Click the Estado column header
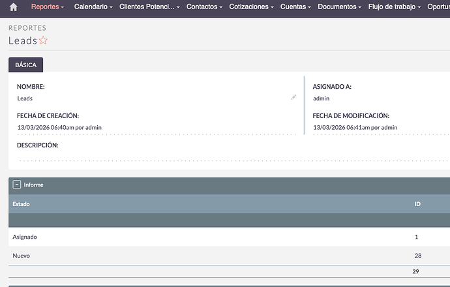 point(21,204)
